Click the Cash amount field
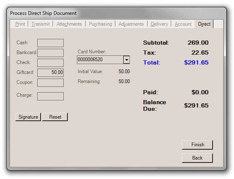 [x=50, y=43]
